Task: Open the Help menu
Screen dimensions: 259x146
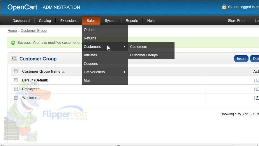Action: coord(151,21)
